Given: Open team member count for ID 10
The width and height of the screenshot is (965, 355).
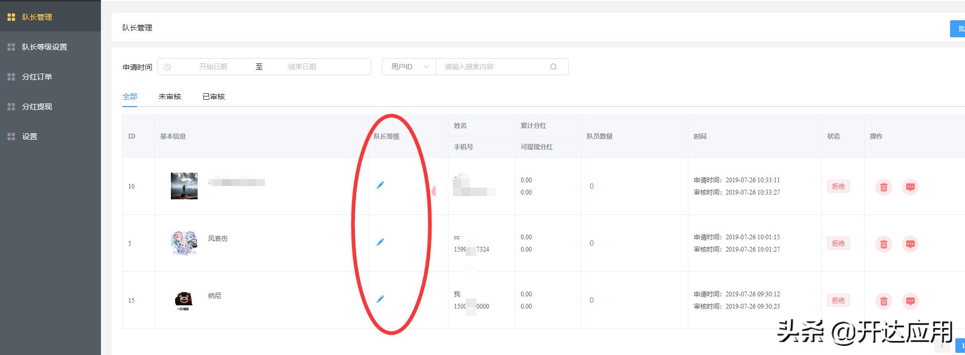Looking at the screenshot, I should coord(591,186).
